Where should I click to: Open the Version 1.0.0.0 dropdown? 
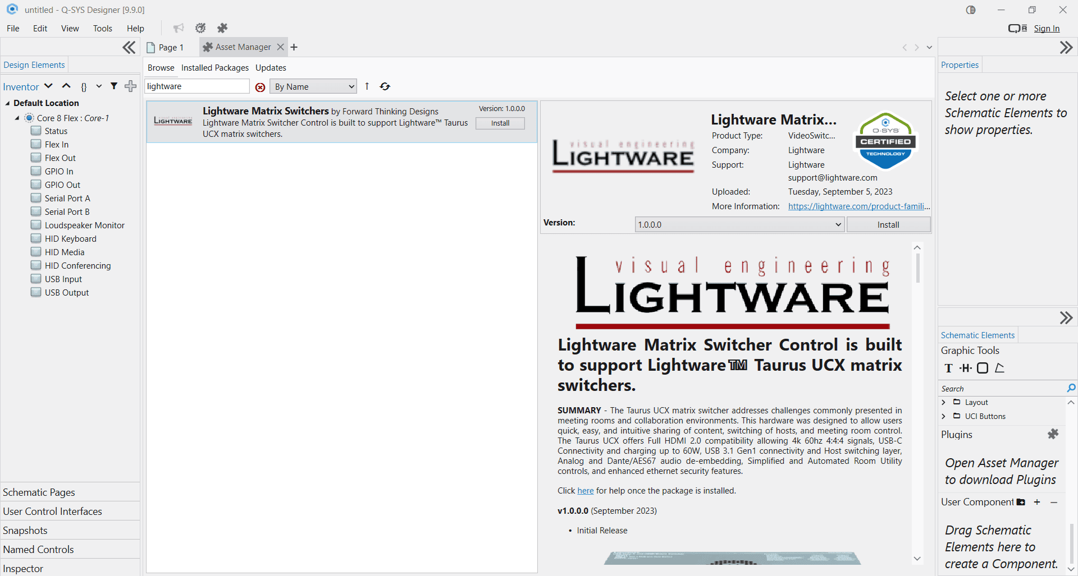click(x=739, y=224)
